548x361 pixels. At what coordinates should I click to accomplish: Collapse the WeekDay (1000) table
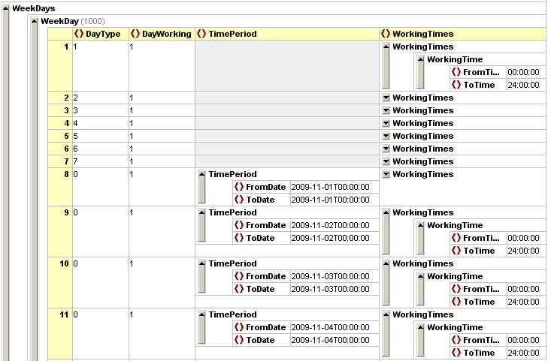point(33,21)
